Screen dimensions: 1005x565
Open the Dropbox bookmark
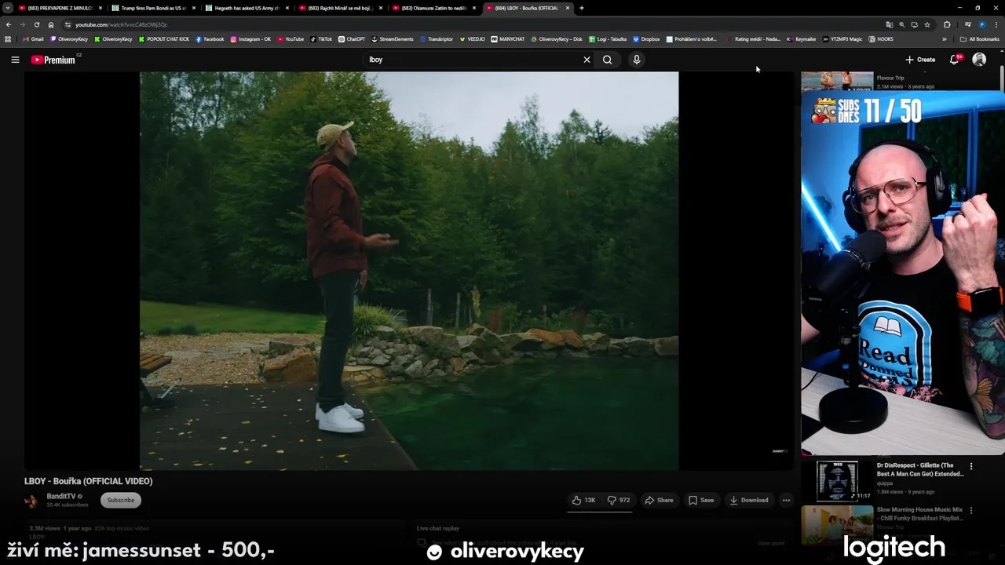click(646, 38)
